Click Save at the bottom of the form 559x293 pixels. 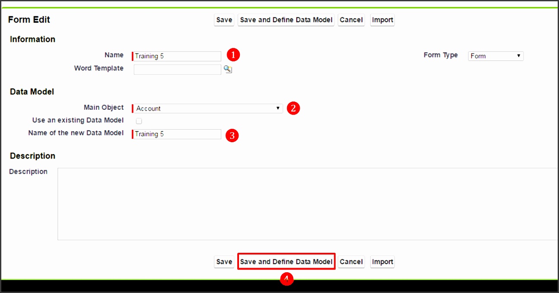coord(223,261)
